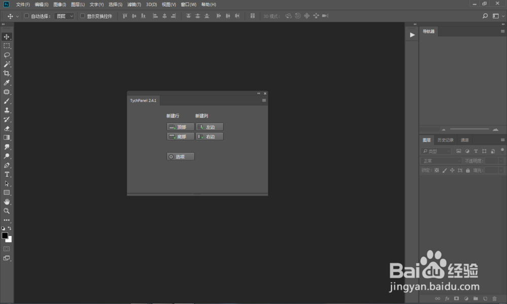Toggle pixel layer filter icon
507x304 pixels.
point(458,151)
